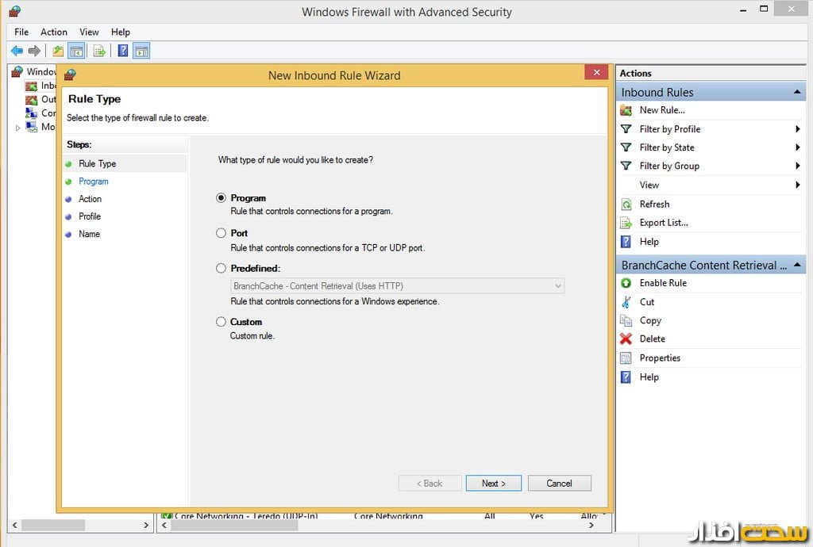
Task: Click the green Refresh icon
Action: point(626,204)
